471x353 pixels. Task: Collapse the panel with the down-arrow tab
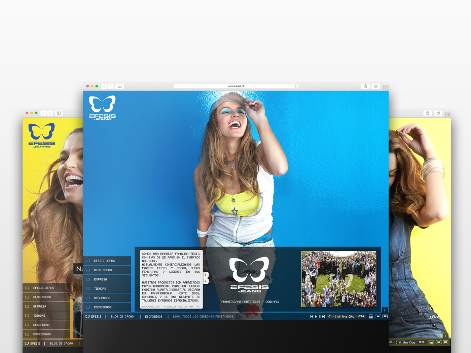coord(385,310)
